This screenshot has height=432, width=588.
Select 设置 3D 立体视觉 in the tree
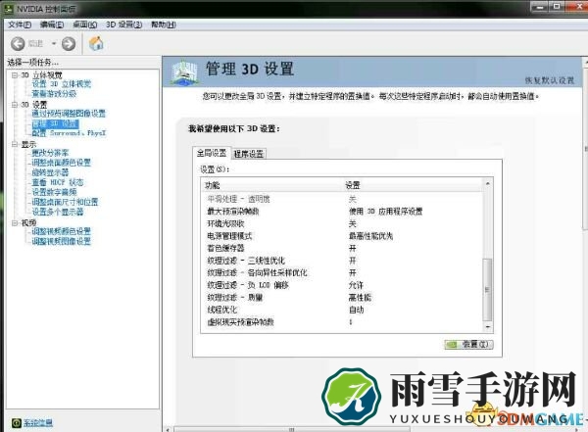[x=62, y=84]
